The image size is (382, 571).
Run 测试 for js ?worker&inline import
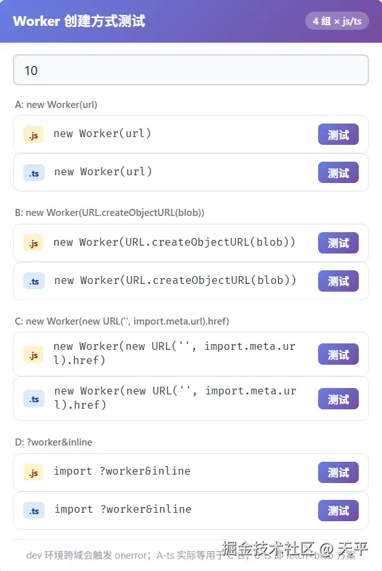point(338,473)
